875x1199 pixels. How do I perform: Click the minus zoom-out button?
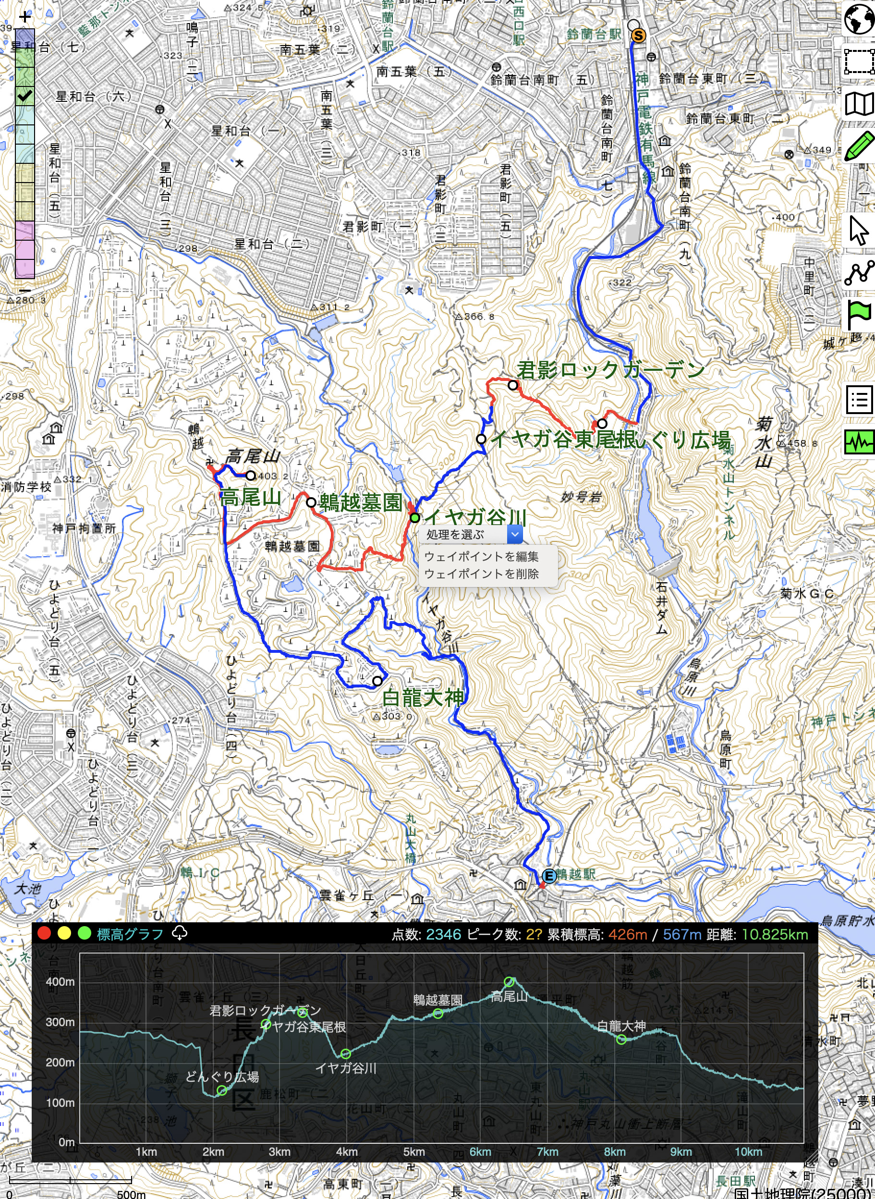click(x=25, y=290)
